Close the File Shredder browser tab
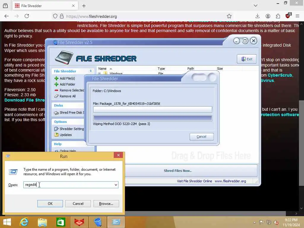 pyautogui.click(x=73, y=6)
